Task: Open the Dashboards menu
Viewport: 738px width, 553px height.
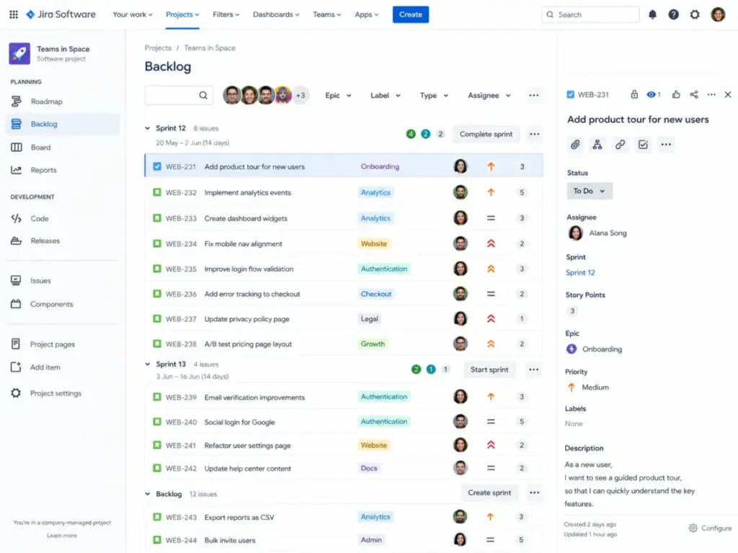Action: coord(276,14)
